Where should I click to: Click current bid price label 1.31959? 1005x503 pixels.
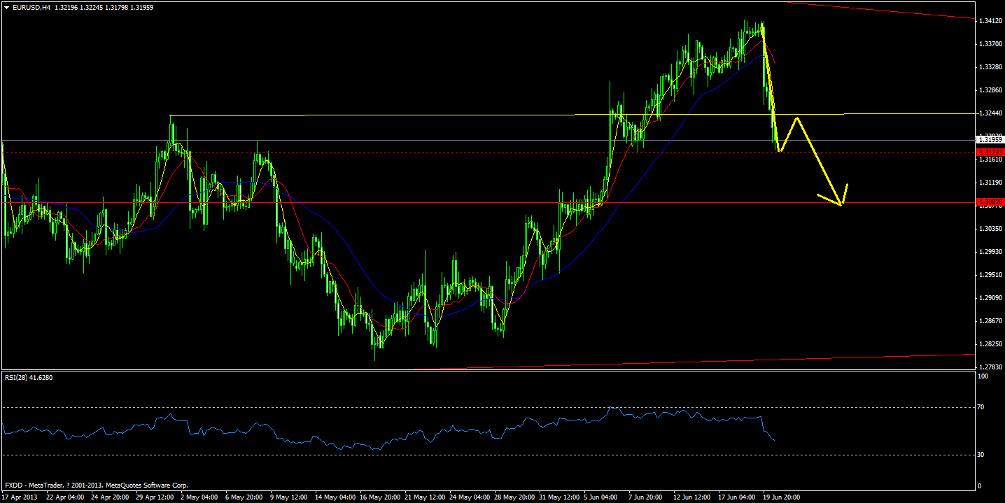pyautogui.click(x=990, y=140)
